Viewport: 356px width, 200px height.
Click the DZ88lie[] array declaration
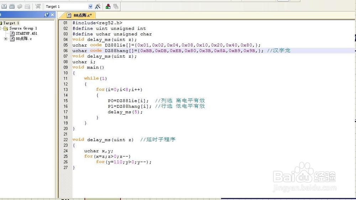166,45
